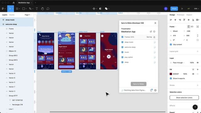This screenshot has width=201, height=113.
Task: Open the Figma main menu icon
Action: pyautogui.click(x=3, y=9)
